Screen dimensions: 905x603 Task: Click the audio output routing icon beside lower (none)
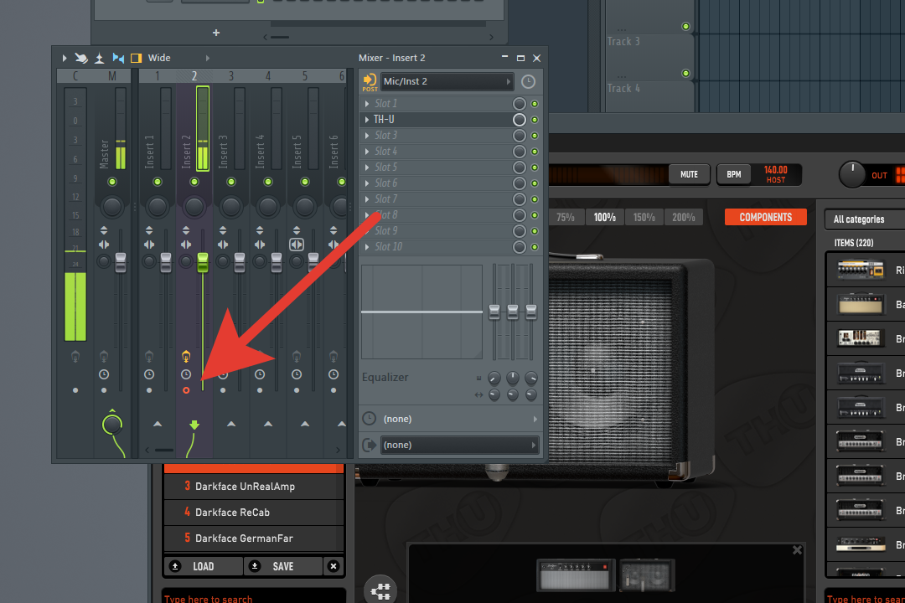[x=369, y=445]
